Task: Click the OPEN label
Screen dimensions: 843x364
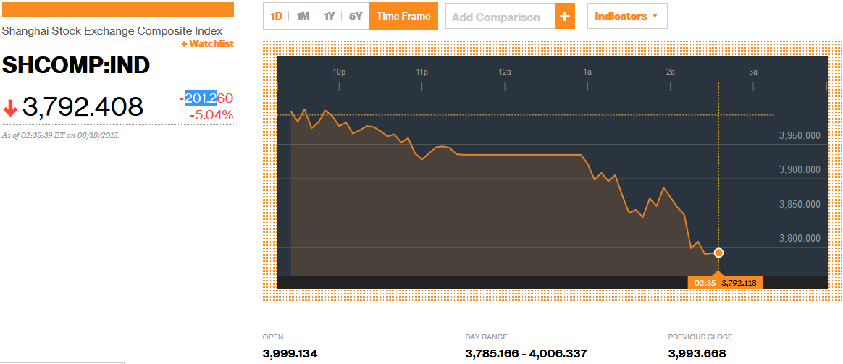Action: pyautogui.click(x=273, y=337)
